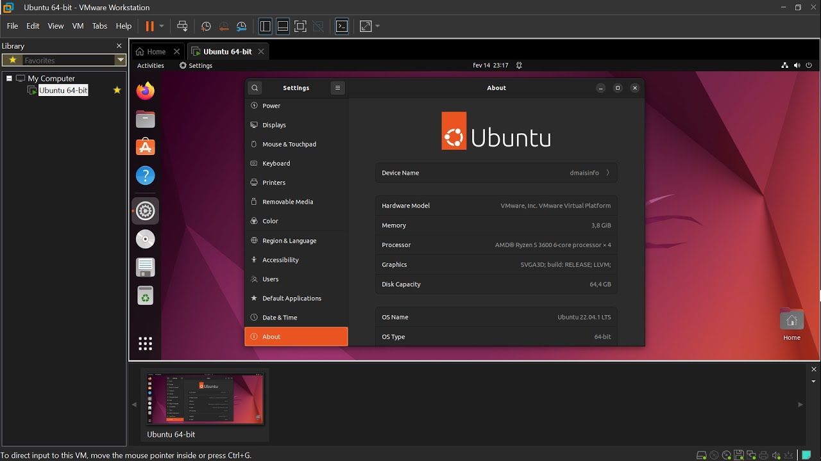Open the VM menu
The height and width of the screenshot is (461, 821).
78,26
